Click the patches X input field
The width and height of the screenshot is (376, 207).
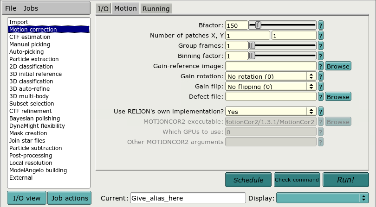point(248,35)
